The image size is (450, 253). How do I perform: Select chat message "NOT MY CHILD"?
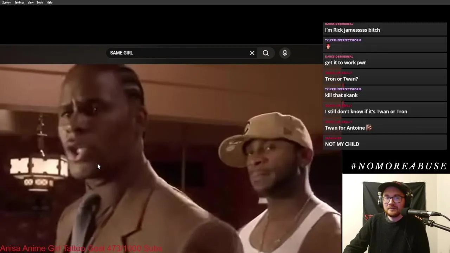[x=342, y=144]
